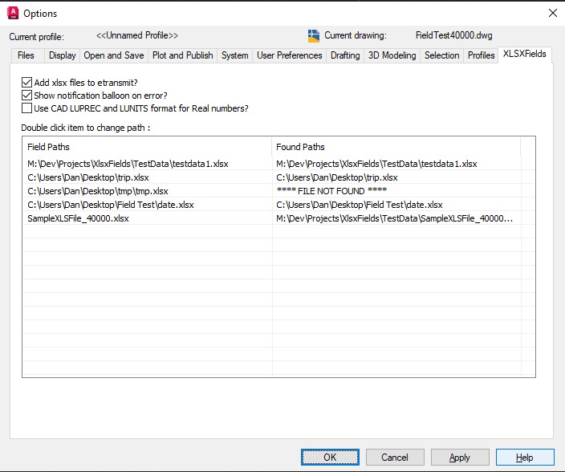Open the User Preferences tab
Screen dimensions: 565x472
[290, 55]
